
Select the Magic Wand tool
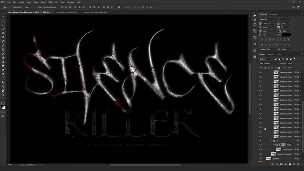3,28
